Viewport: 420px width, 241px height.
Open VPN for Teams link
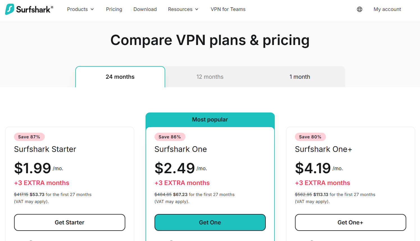pos(228,9)
